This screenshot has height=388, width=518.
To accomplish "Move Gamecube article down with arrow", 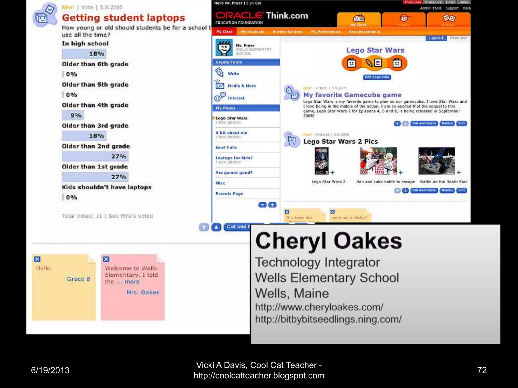I will (x=397, y=124).
